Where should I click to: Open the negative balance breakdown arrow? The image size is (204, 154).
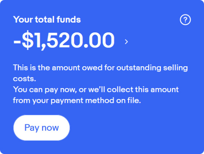126,42
